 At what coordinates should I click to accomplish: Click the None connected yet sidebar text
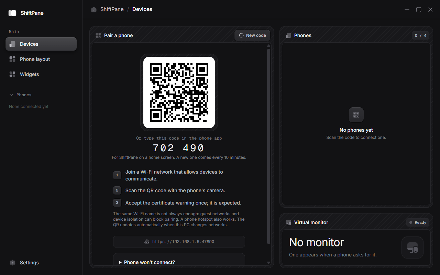[29, 107]
